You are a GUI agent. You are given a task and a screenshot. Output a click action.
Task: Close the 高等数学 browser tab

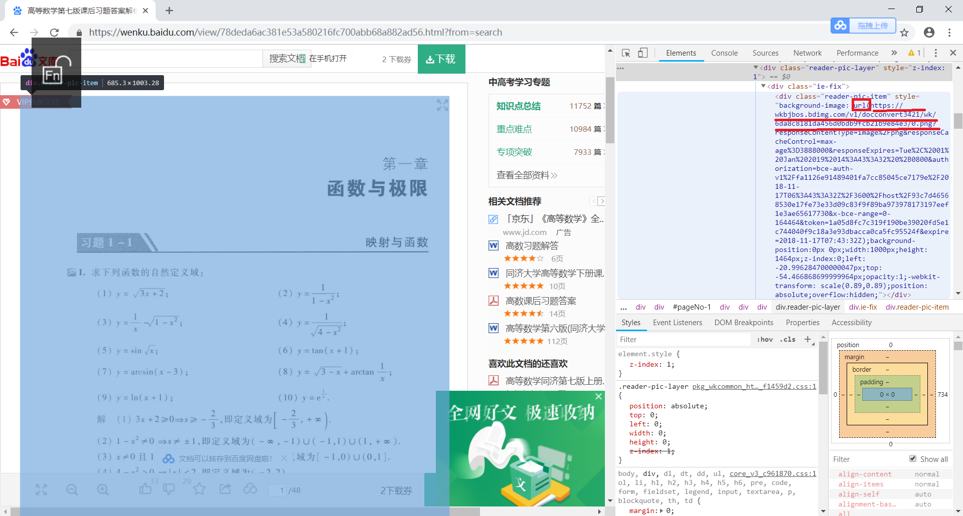tap(145, 11)
